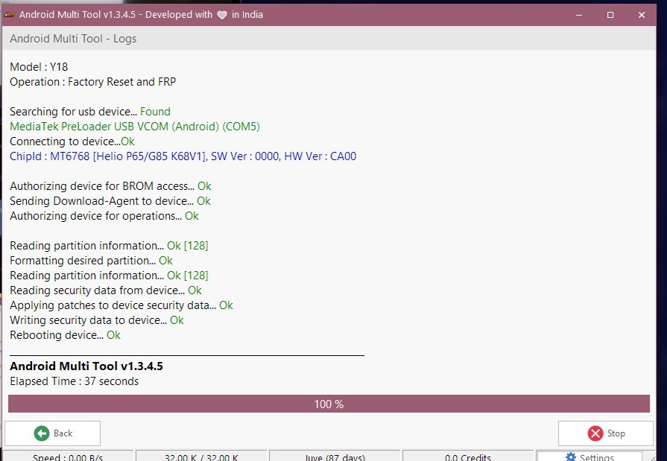Viewport: 667px width, 461px height.
Task: Click the Operation Factory Reset and FRP line
Action: point(92,82)
